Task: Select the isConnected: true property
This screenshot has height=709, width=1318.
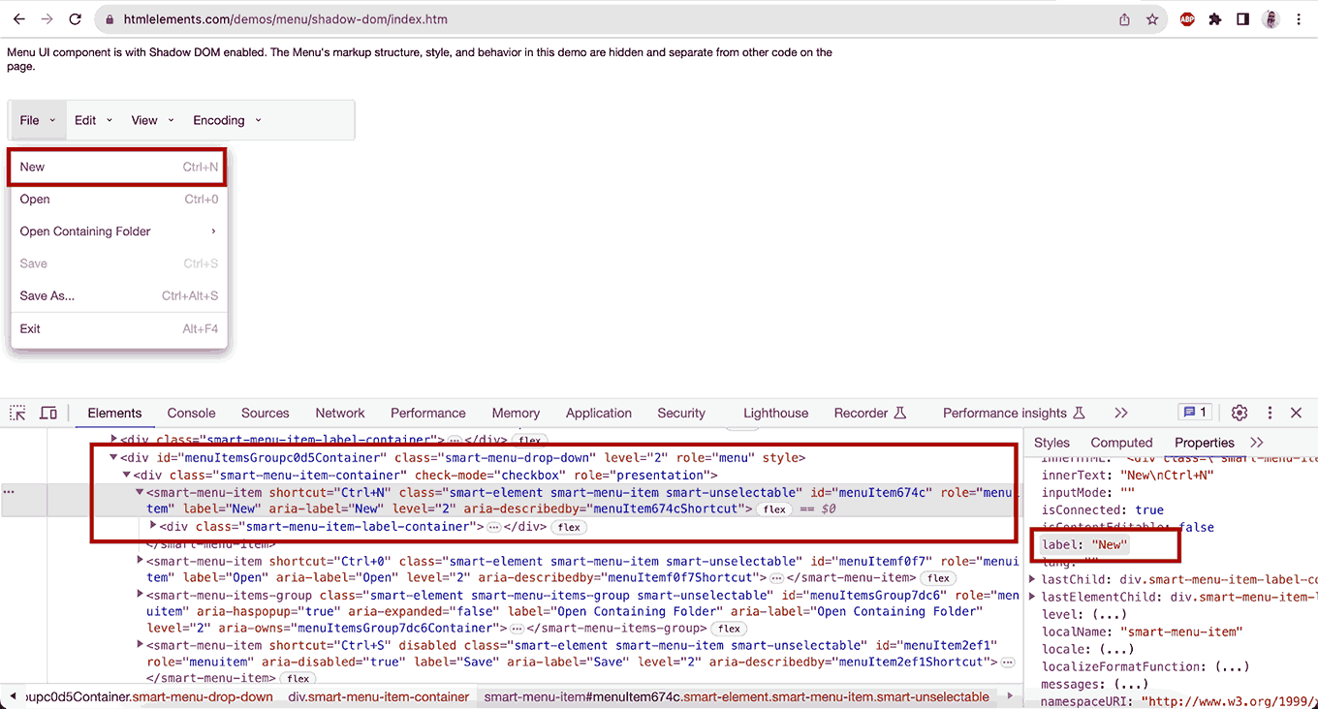Action: click(1103, 509)
